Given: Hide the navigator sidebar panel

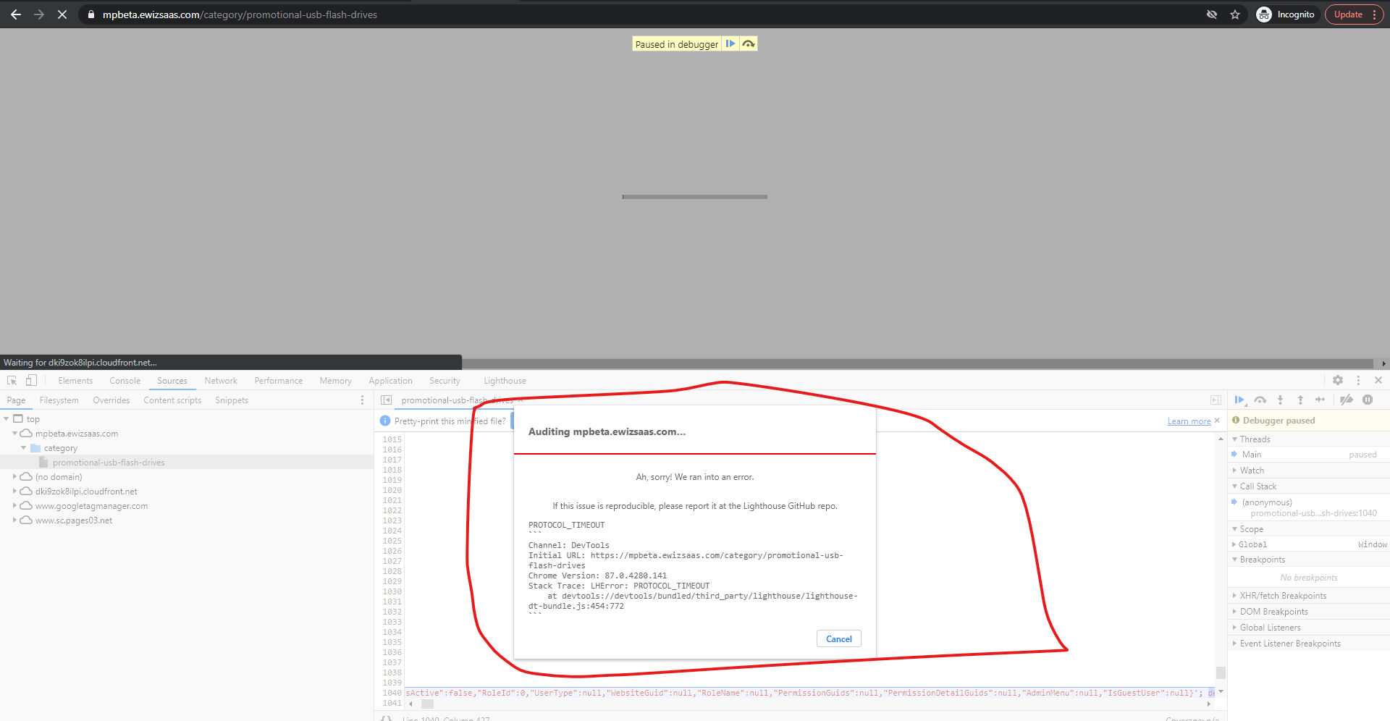Looking at the screenshot, I should point(386,400).
